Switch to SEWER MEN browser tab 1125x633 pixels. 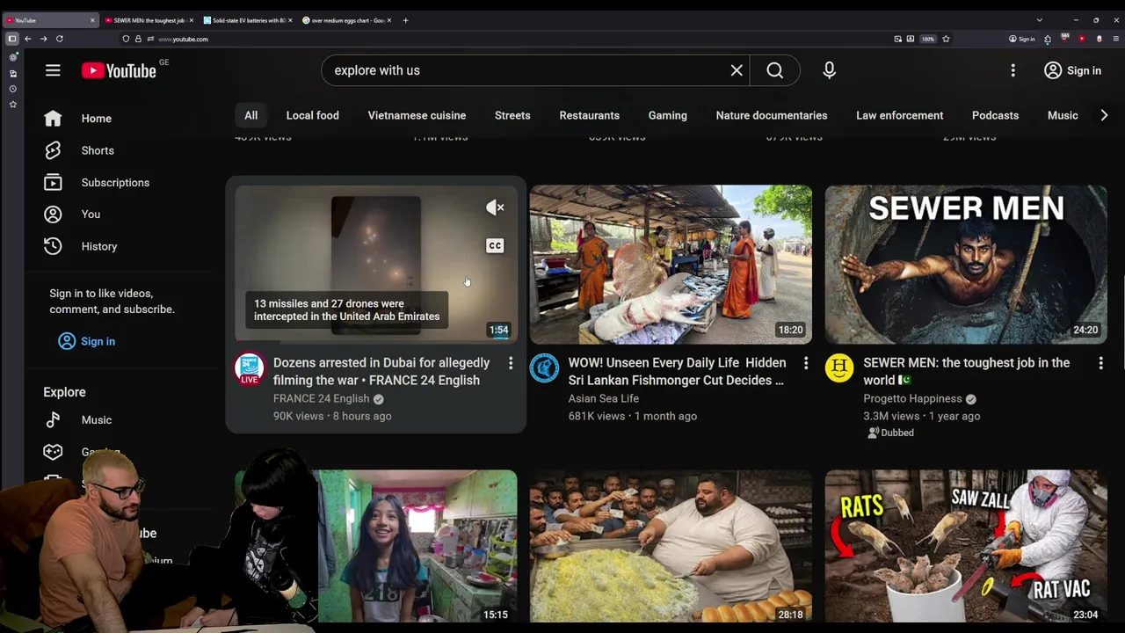149,20
